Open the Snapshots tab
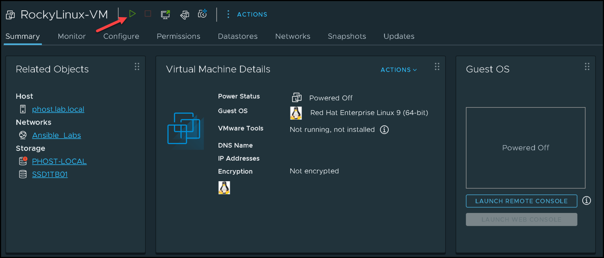604x258 pixels. coord(347,36)
